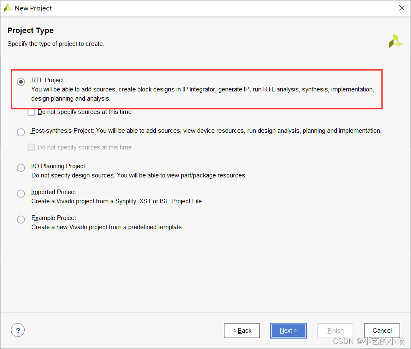Click the Imported Project label

pyautogui.click(x=53, y=192)
